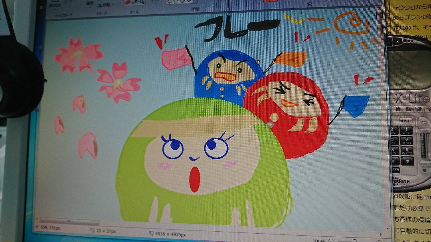Dial the 9 WXYZ key on X-Lite
This screenshot has width=431, height=242.
point(407,151)
